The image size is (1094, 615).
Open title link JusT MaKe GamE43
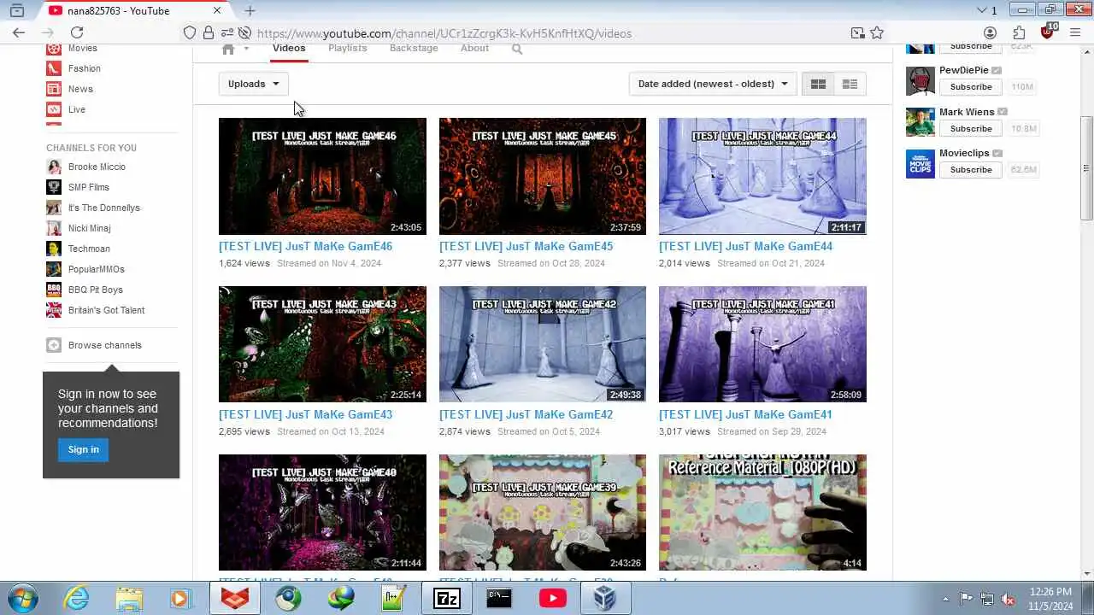[305, 415]
